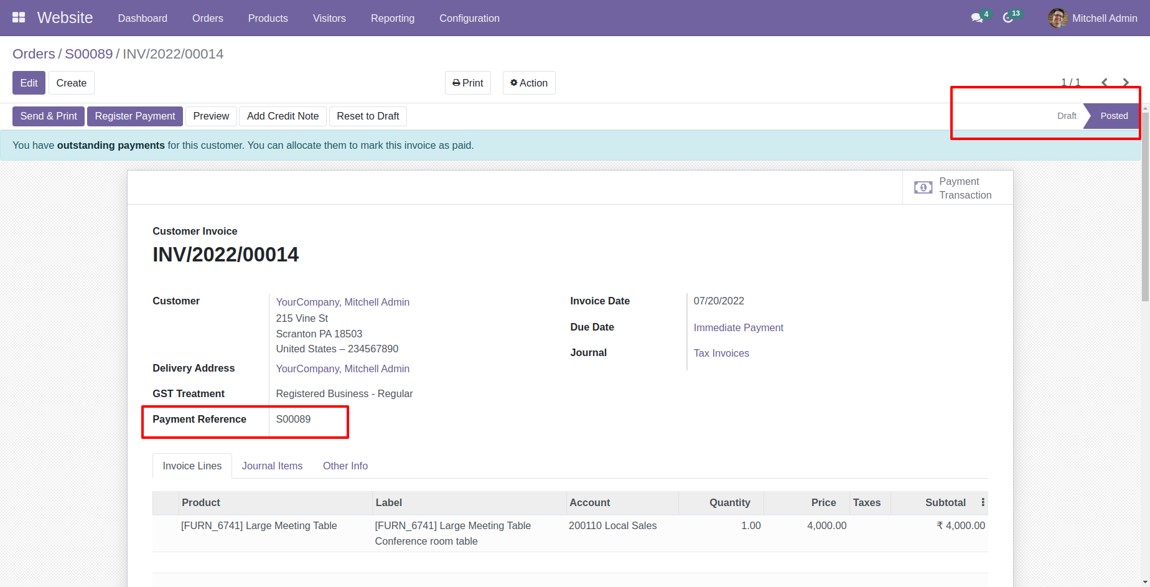Image resolution: width=1150 pixels, height=587 pixels.
Task: Open the activities clock icon
Action: click(1008, 18)
